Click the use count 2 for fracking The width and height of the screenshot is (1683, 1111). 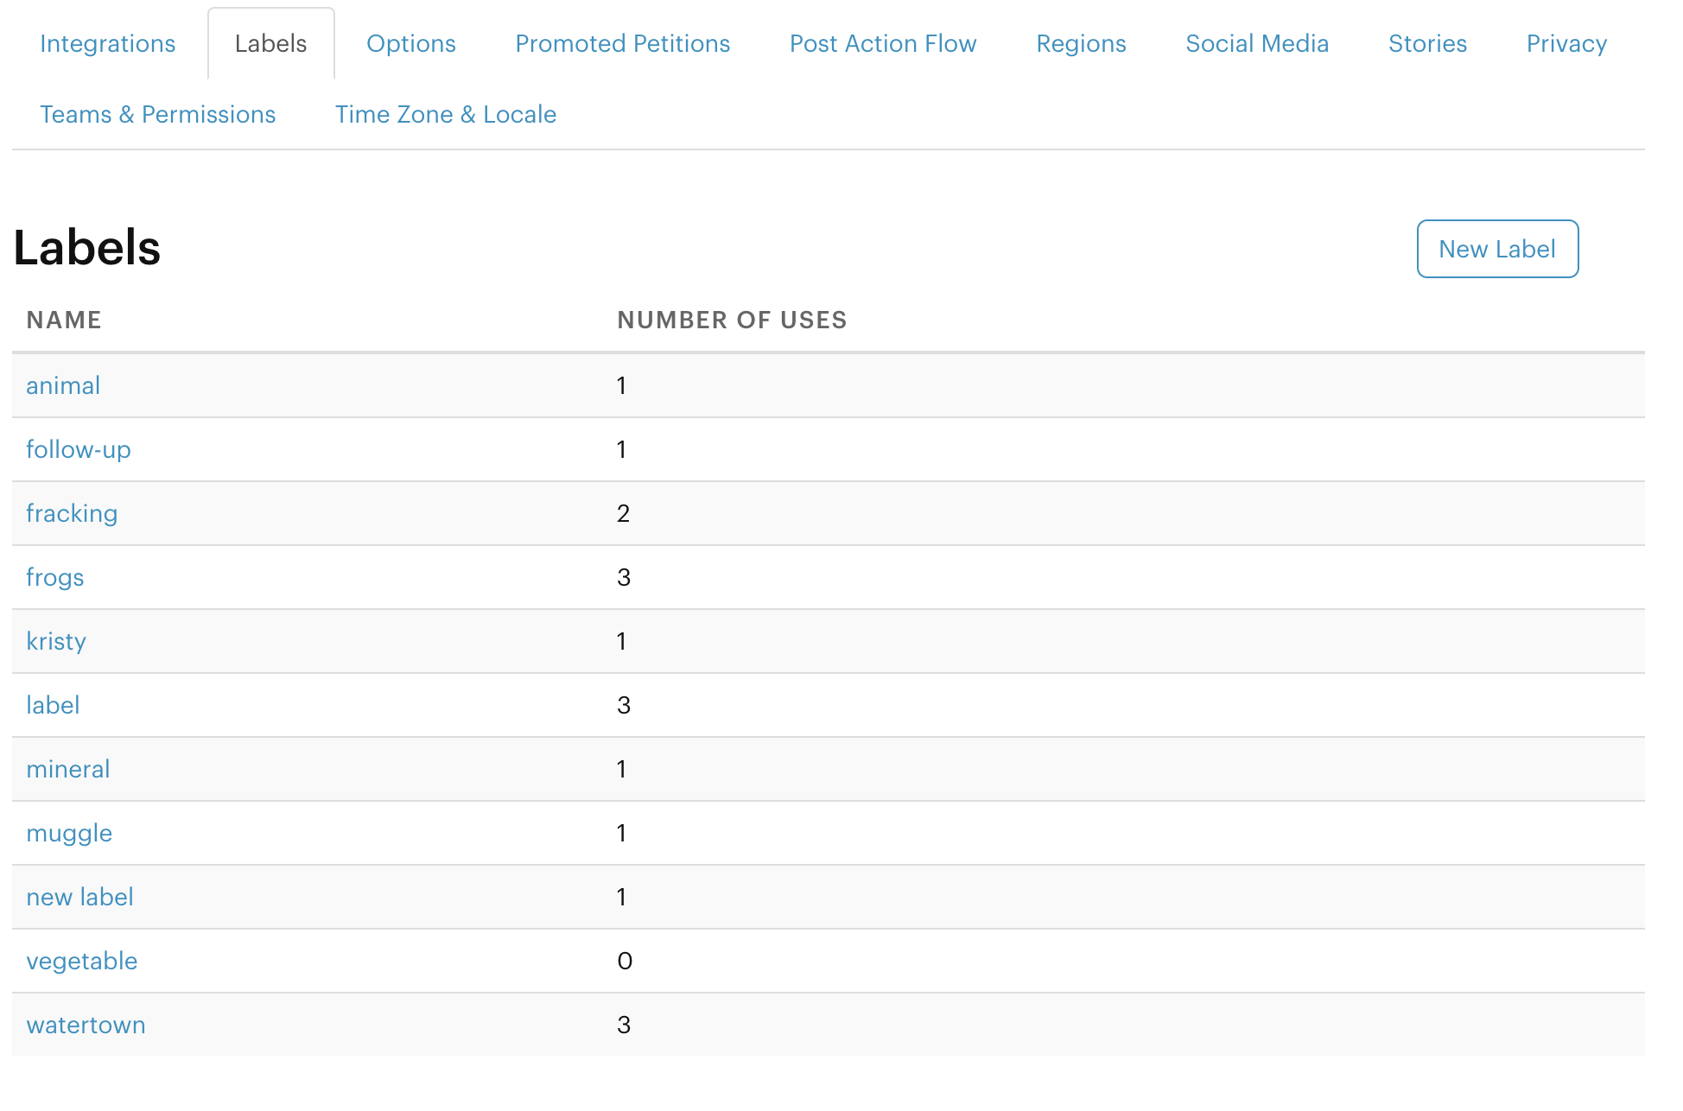coord(623,513)
